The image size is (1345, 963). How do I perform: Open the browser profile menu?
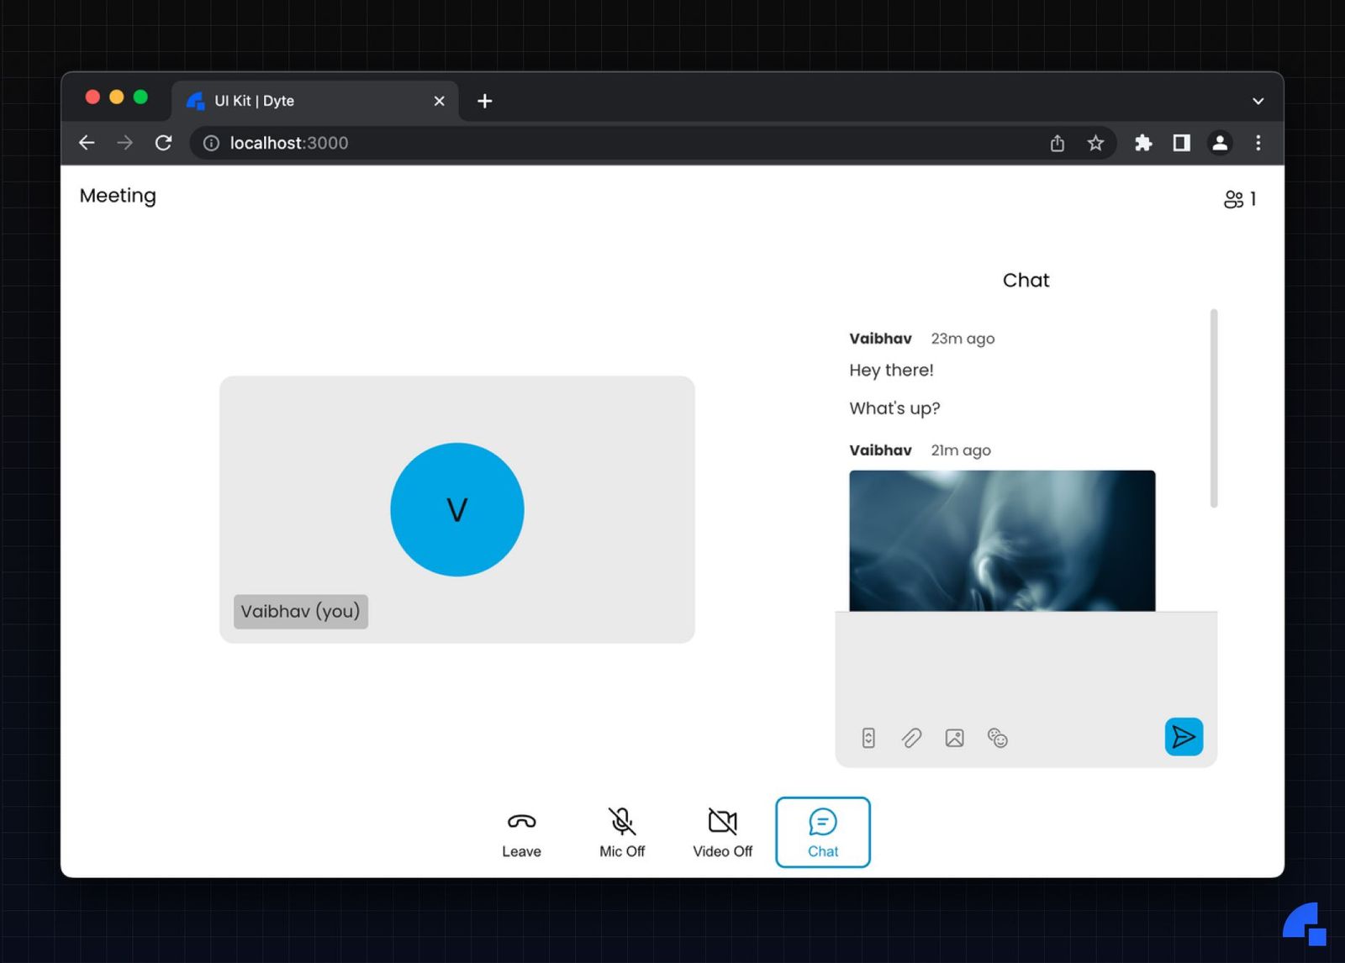click(x=1220, y=143)
